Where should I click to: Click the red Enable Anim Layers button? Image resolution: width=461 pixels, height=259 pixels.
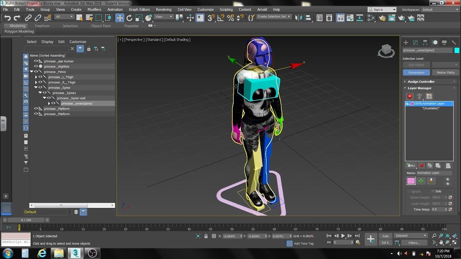409,96
